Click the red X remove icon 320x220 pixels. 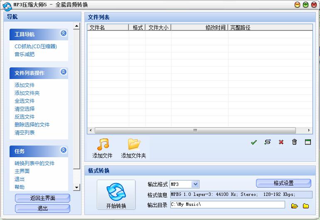click(x=281, y=142)
